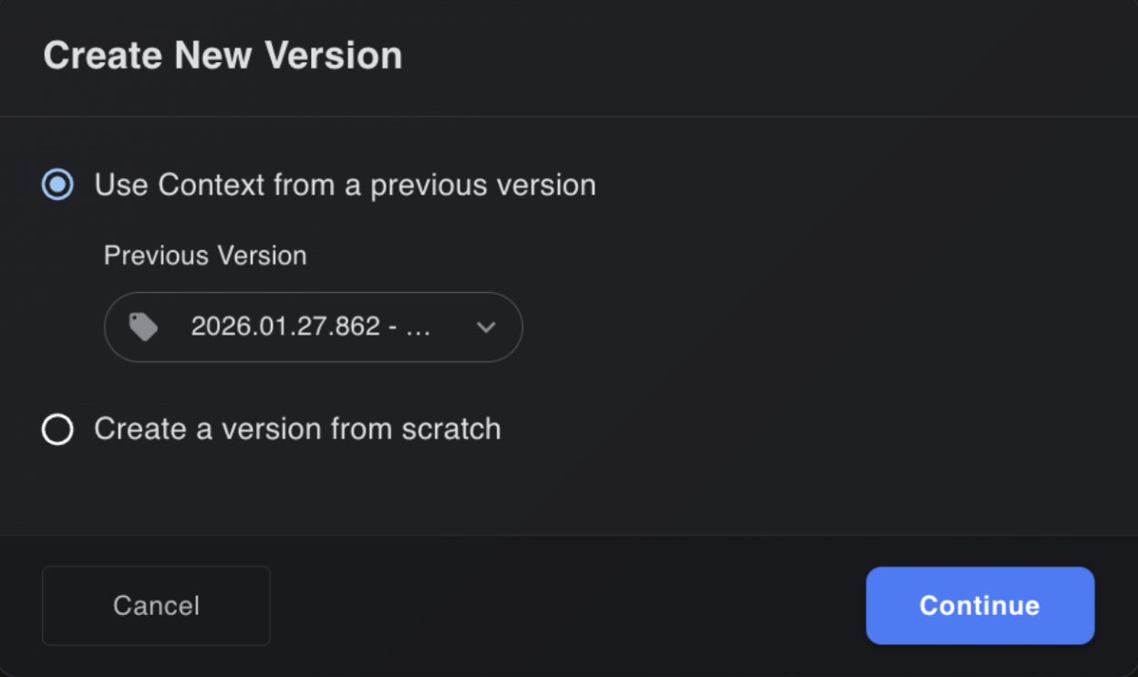Click the chevron arrow beside 2026.01.27.862

486,327
